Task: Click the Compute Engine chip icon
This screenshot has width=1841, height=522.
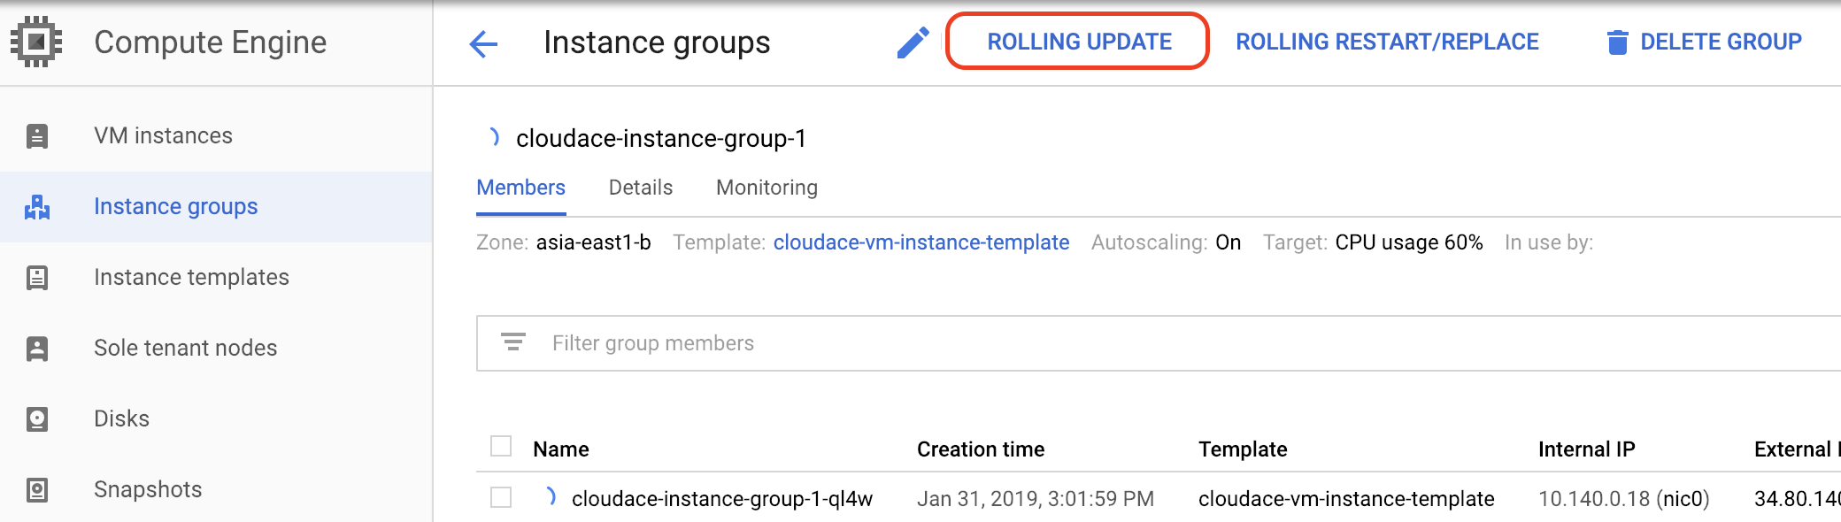Action: tap(36, 42)
